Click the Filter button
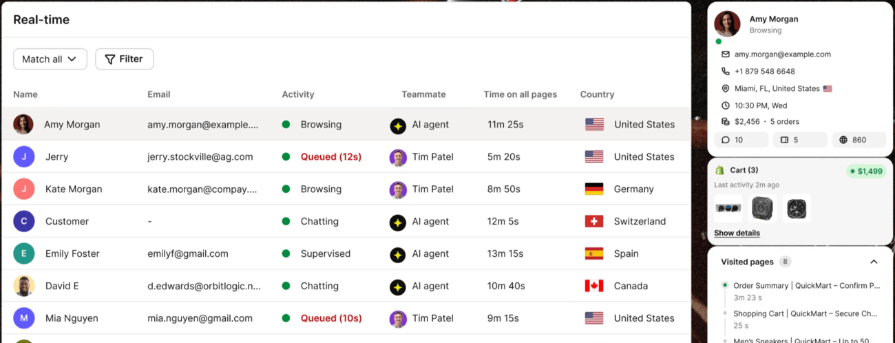 pos(124,59)
